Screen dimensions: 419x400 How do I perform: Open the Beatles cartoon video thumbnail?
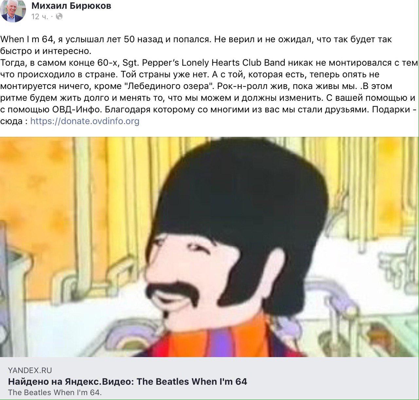pyautogui.click(x=209, y=247)
